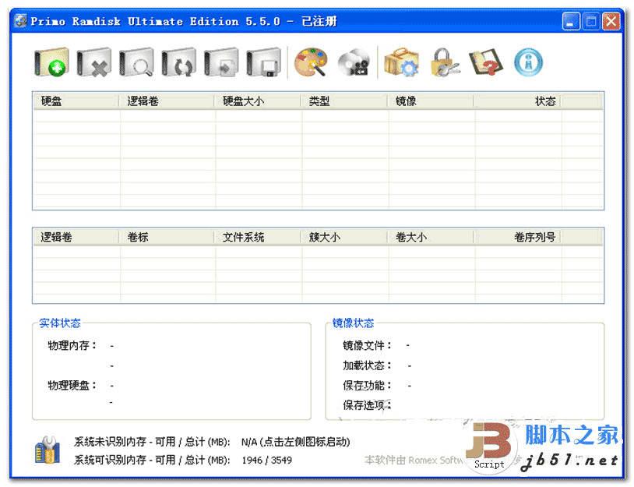
Task: Click the CD image tools icon
Action: pos(354,62)
